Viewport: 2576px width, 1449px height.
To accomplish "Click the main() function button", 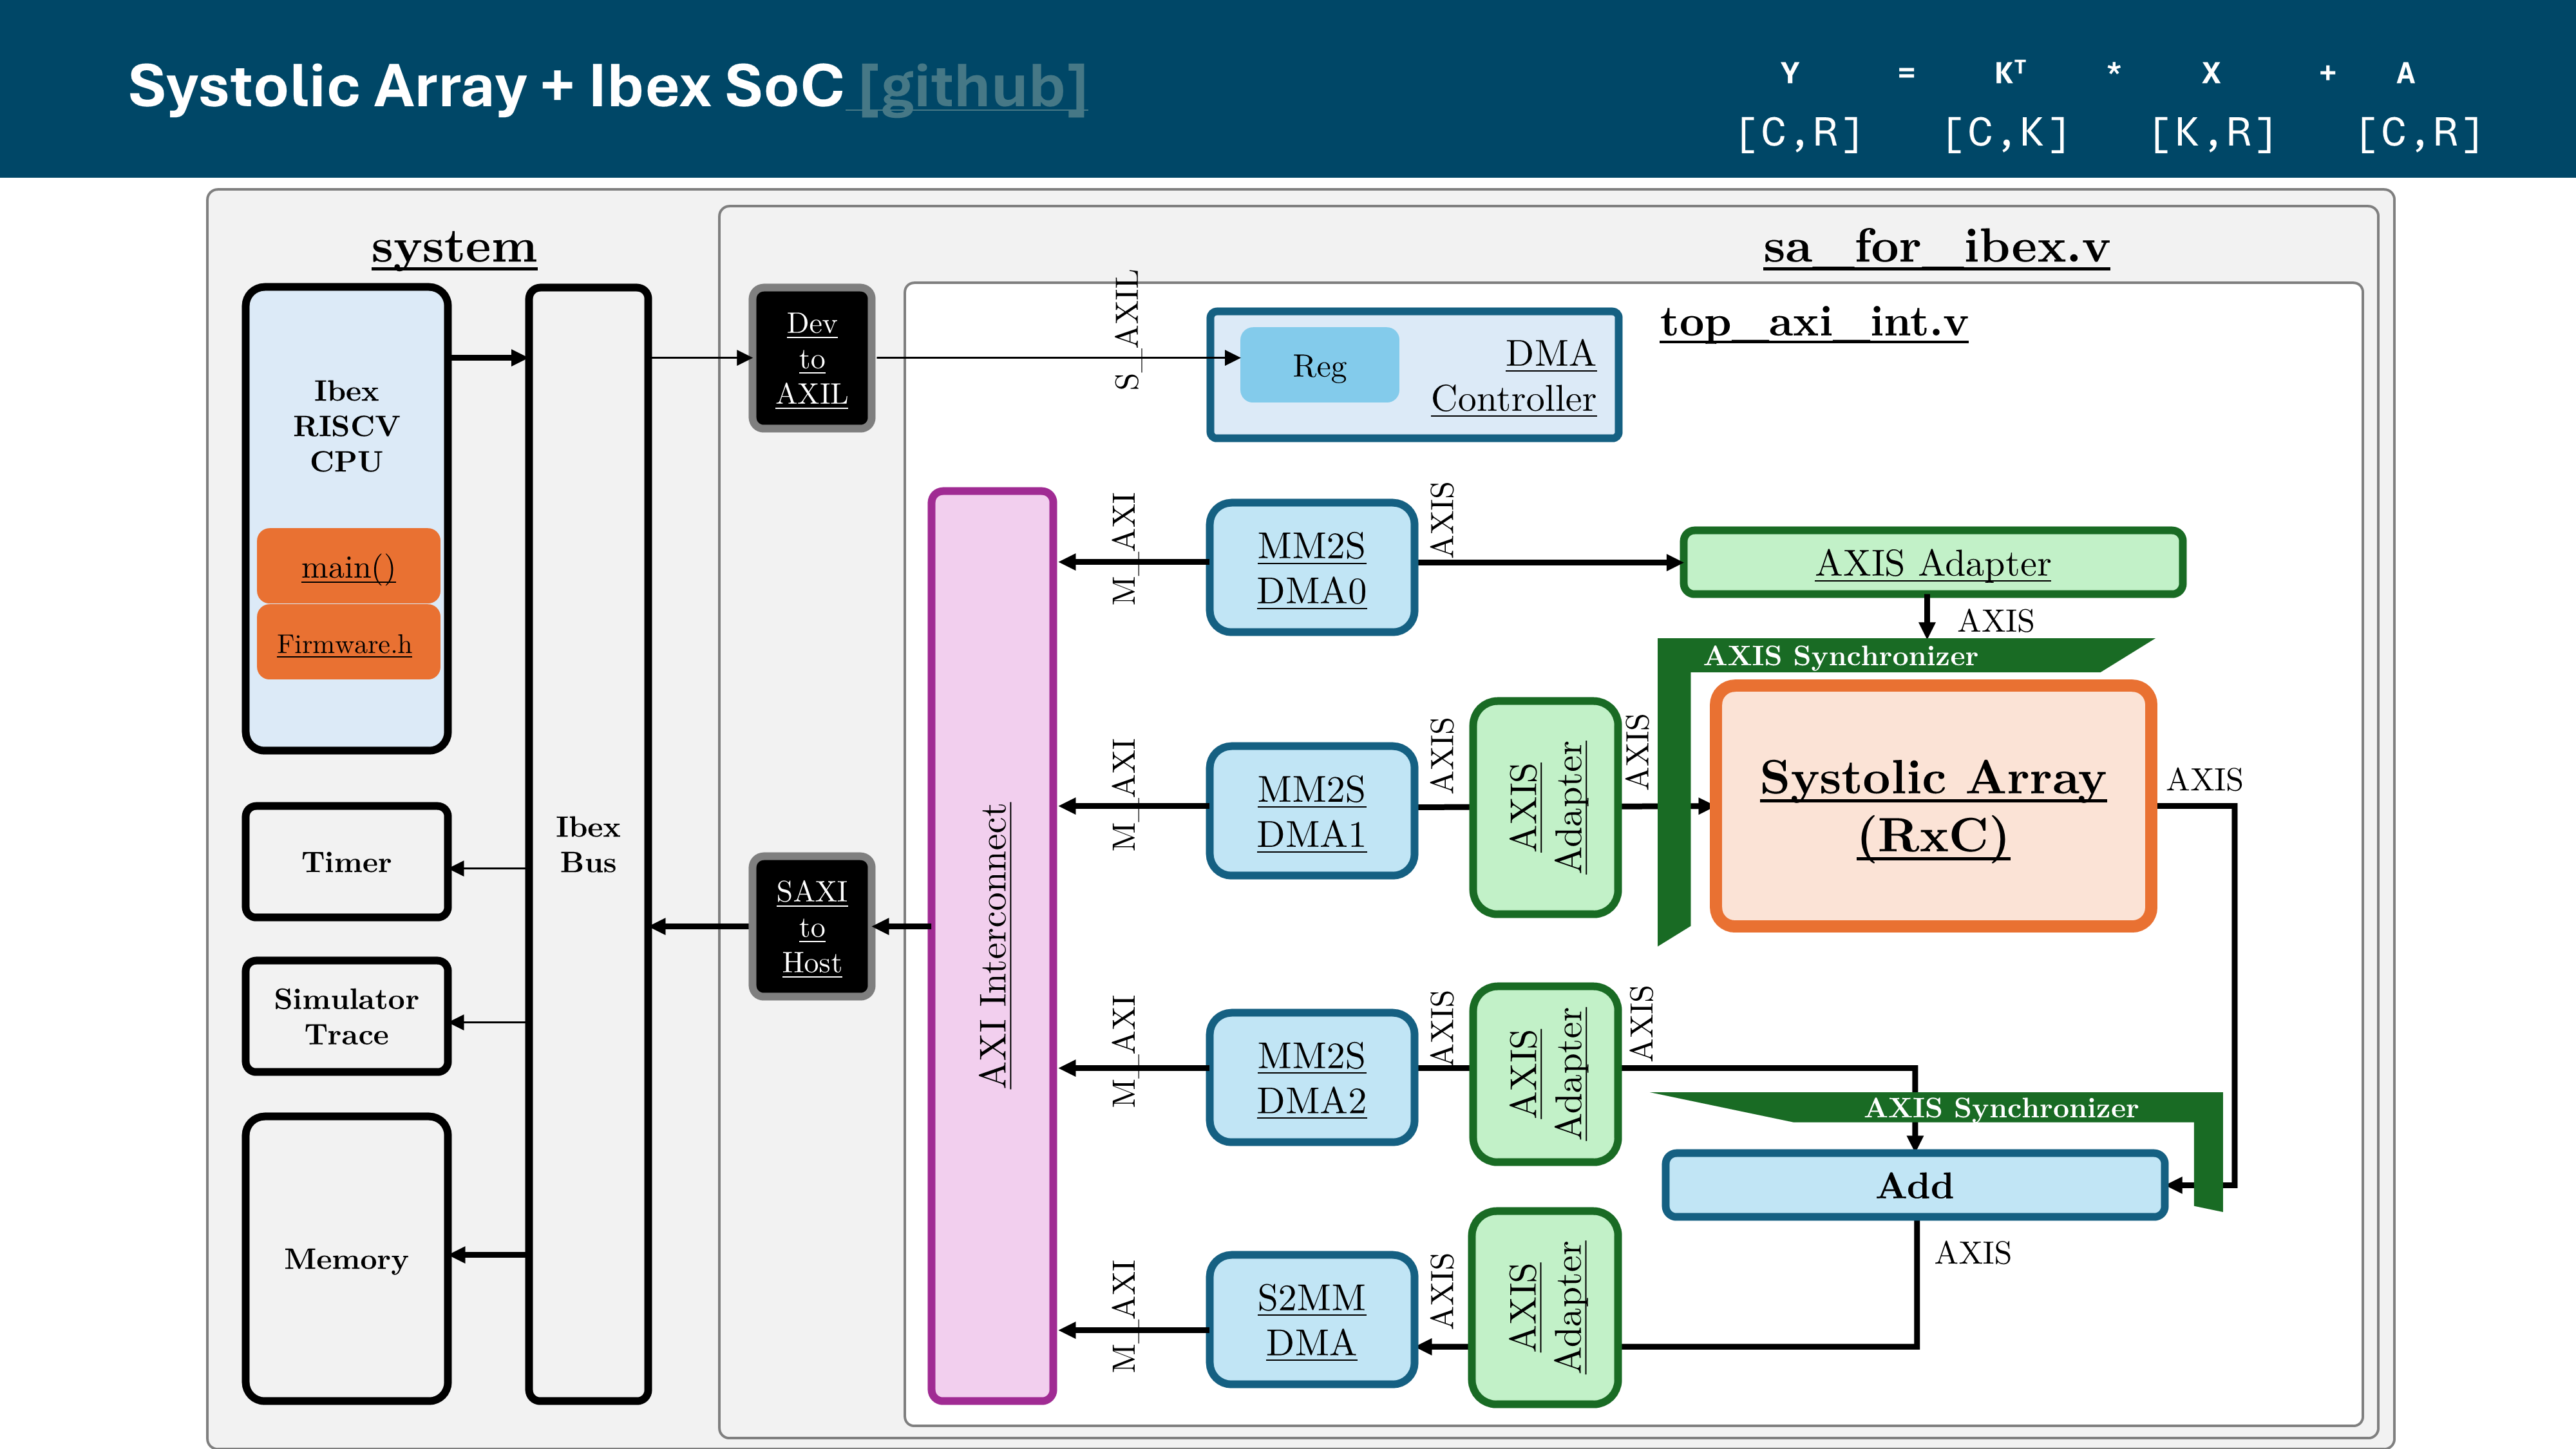I will (x=347, y=567).
